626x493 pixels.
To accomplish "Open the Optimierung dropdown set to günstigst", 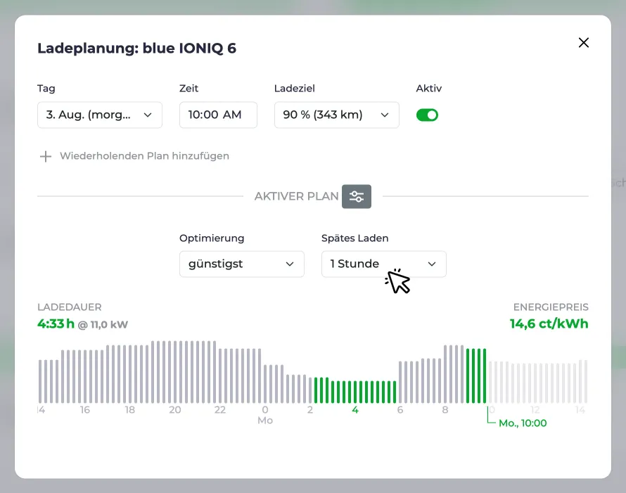I will [x=241, y=264].
